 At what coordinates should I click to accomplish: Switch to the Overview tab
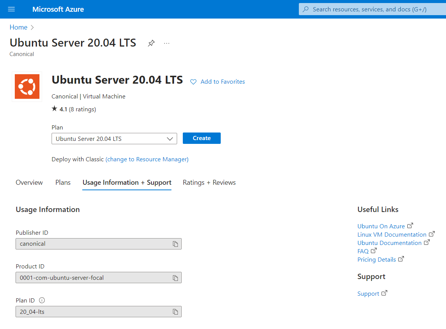point(29,182)
